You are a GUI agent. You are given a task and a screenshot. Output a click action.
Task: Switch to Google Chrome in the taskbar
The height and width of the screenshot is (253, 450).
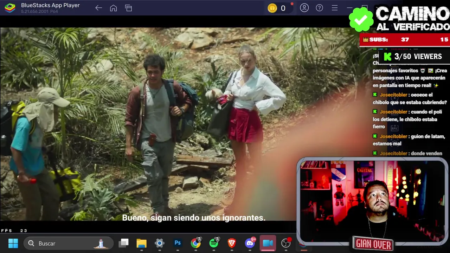pyautogui.click(x=196, y=243)
